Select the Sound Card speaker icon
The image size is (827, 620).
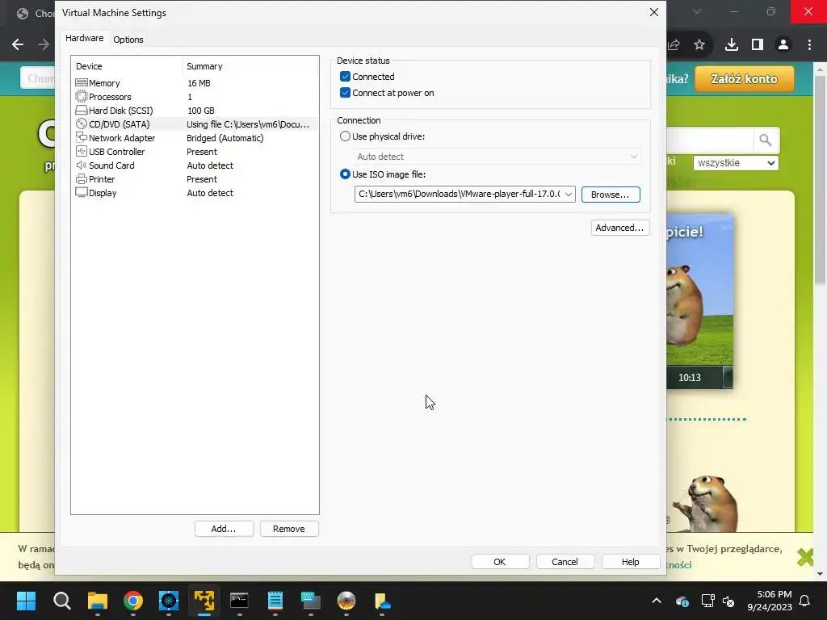click(82, 165)
